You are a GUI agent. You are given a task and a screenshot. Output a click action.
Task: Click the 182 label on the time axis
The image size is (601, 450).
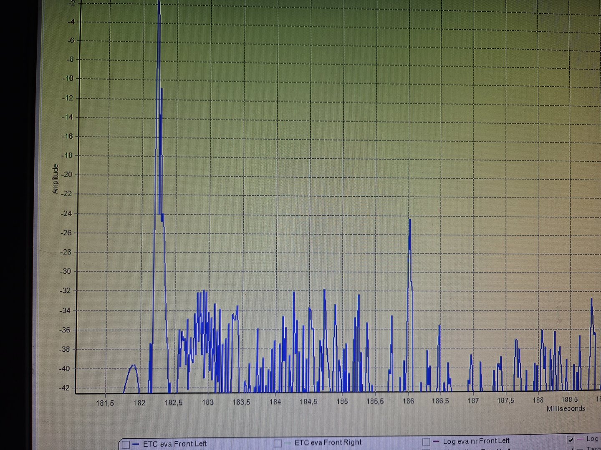(139, 403)
